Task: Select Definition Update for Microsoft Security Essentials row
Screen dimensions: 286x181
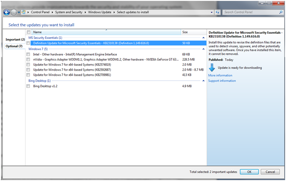Action: tap(118, 43)
